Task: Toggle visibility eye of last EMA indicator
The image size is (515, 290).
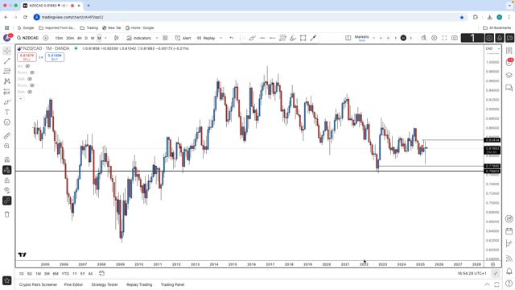Action: (30, 92)
